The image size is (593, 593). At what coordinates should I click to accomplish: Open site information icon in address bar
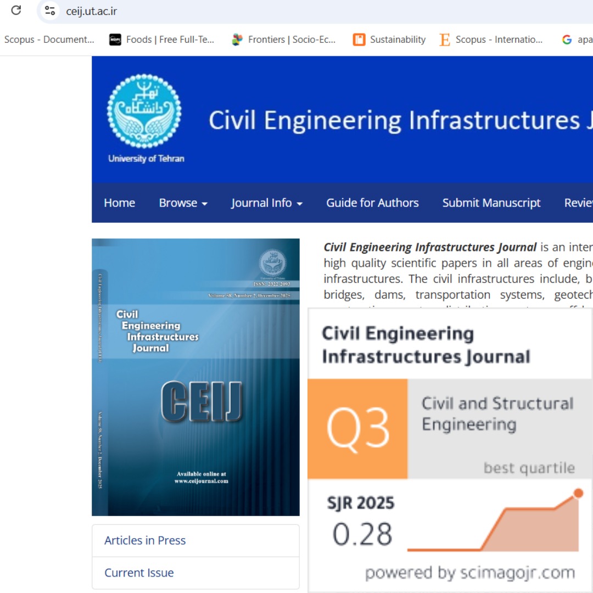50,10
